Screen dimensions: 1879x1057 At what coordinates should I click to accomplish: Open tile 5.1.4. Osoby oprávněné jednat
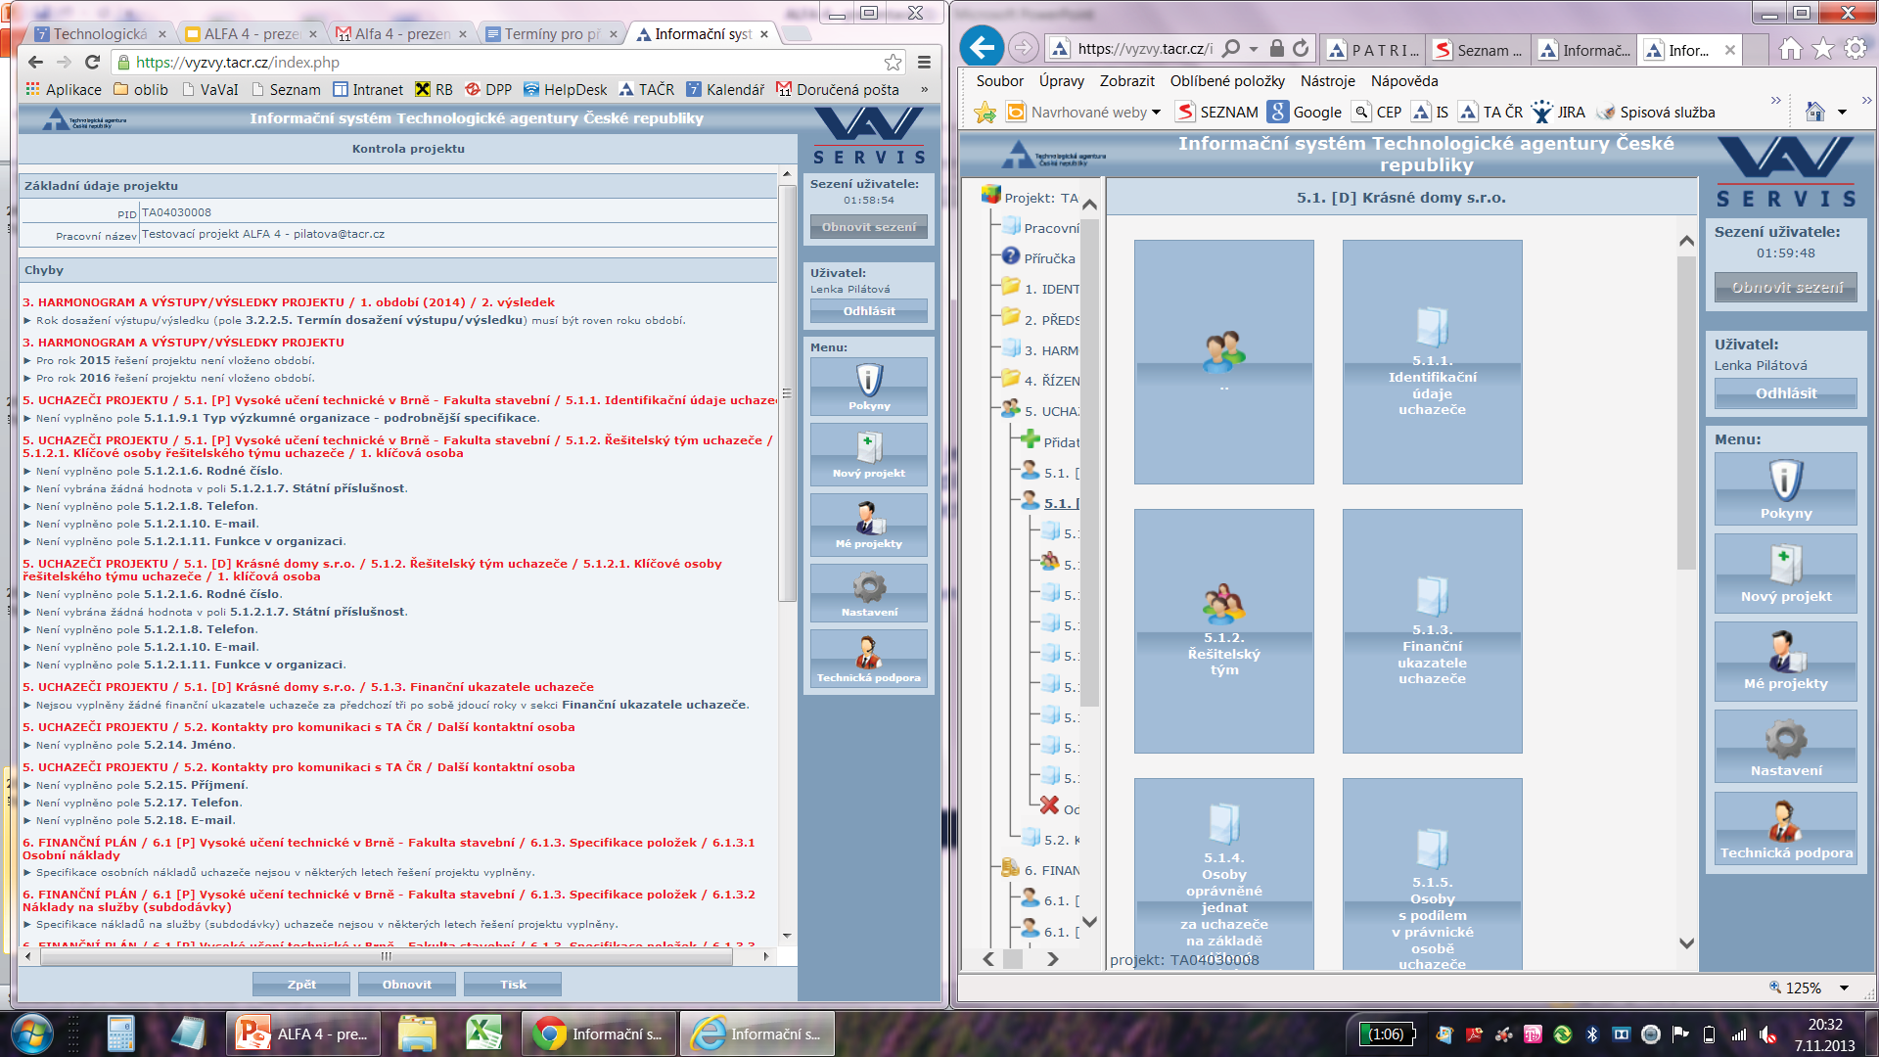click(x=1224, y=873)
